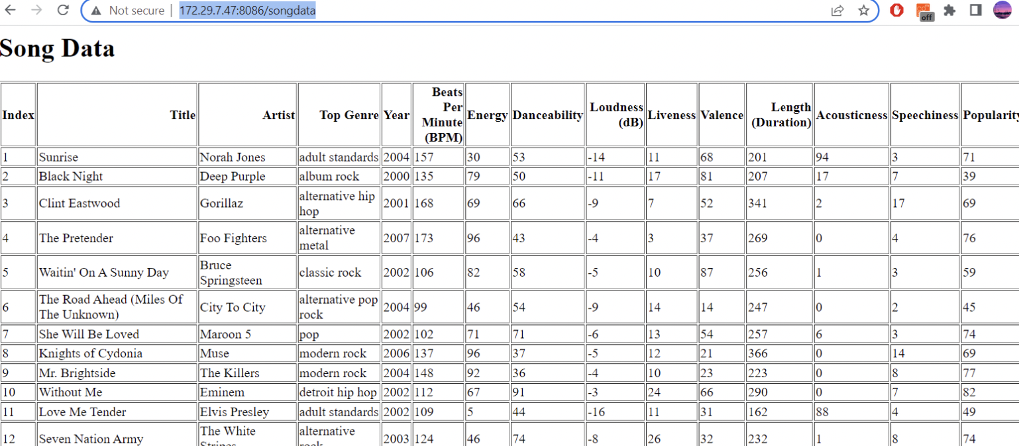Viewport: 1019px width, 446px height.
Task: Select the Clint Eastwood title cell
Action: [117, 203]
